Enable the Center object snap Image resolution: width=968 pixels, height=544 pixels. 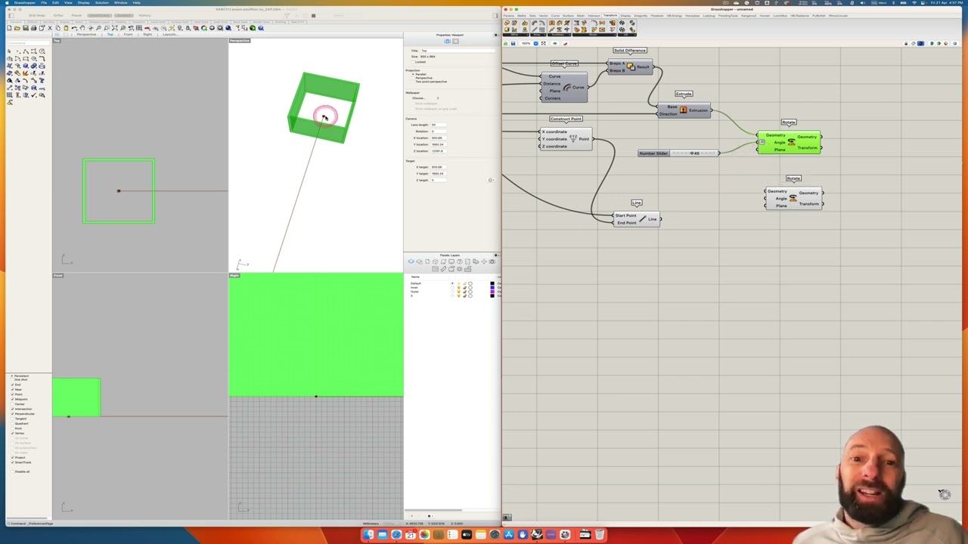click(13, 404)
